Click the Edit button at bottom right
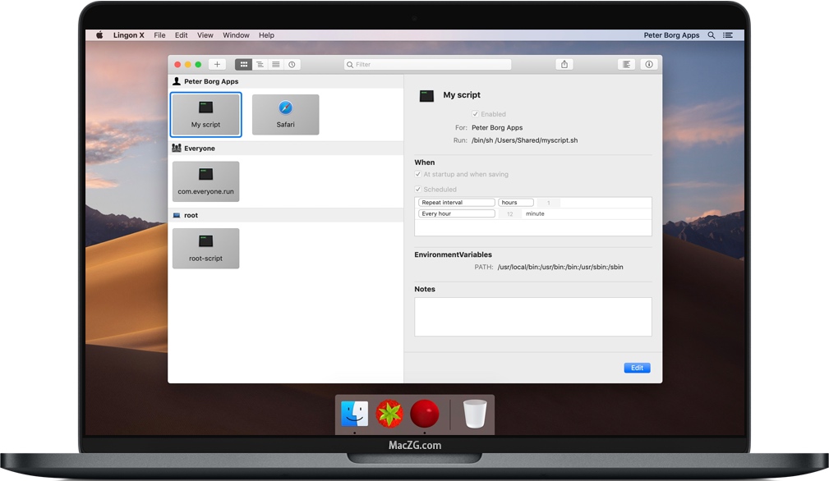This screenshot has height=481, width=829. 637,367
